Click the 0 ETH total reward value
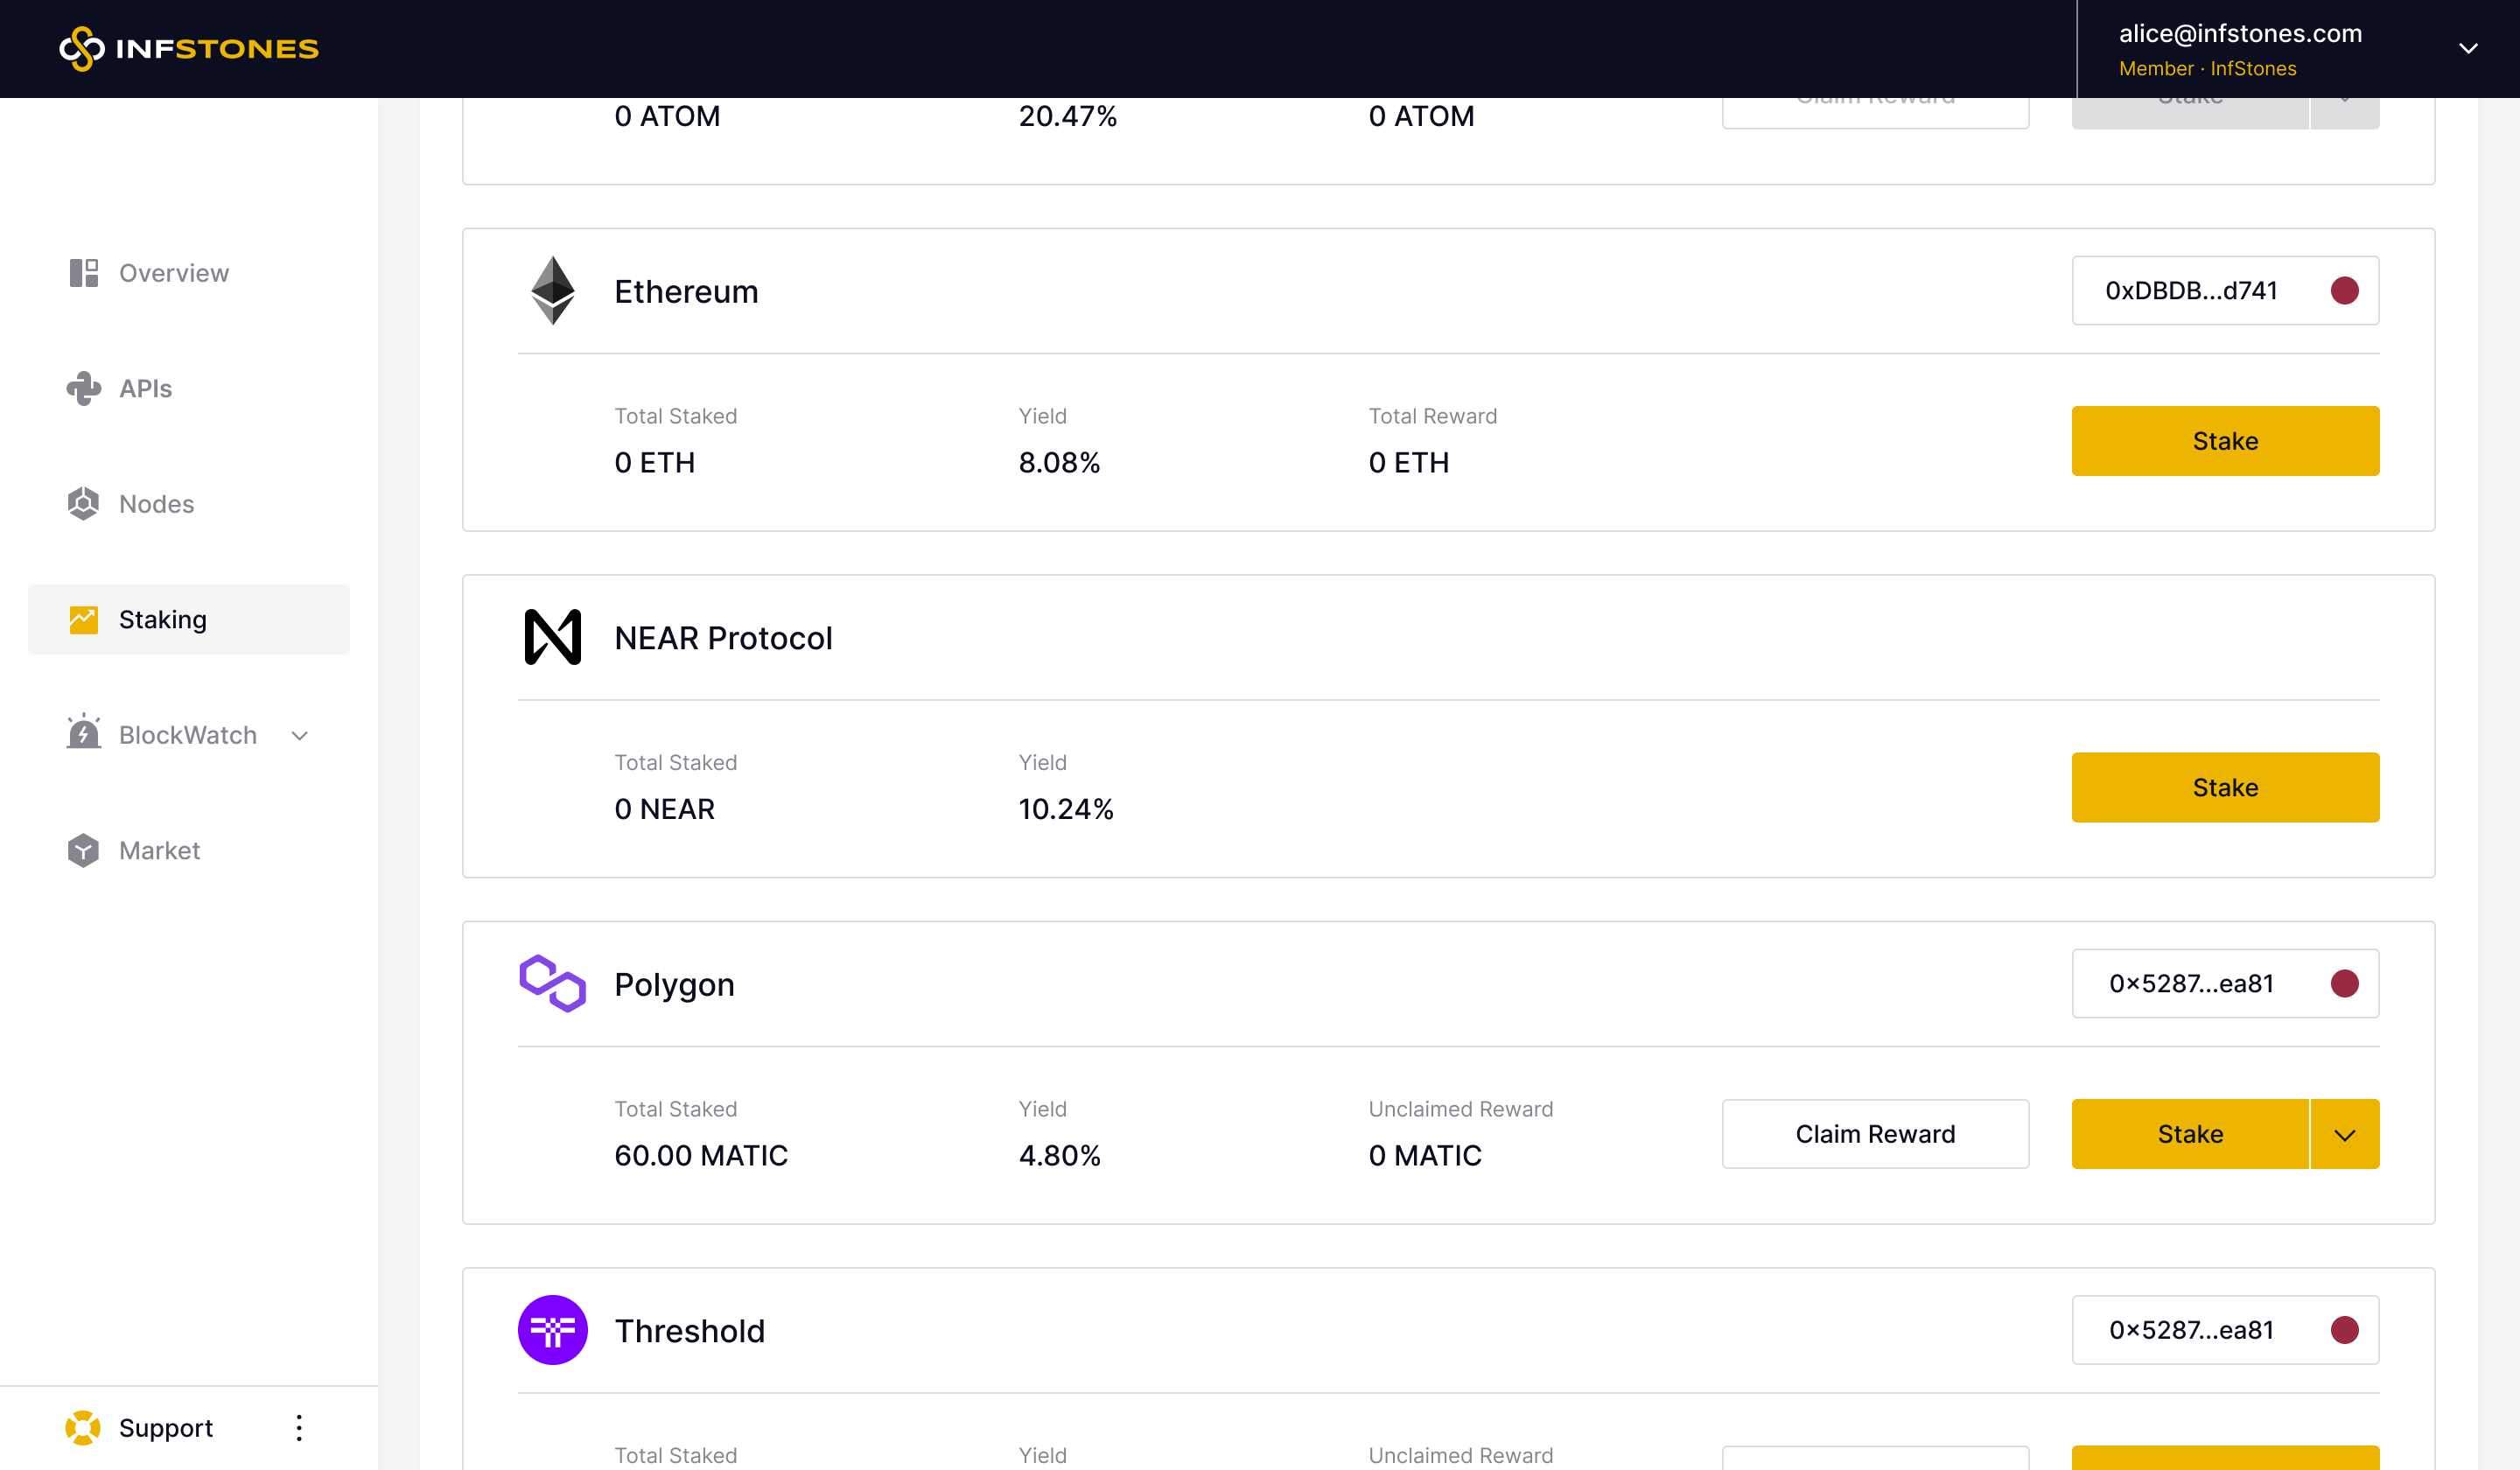Image resolution: width=2520 pixels, height=1470 pixels. (1408, 462)
